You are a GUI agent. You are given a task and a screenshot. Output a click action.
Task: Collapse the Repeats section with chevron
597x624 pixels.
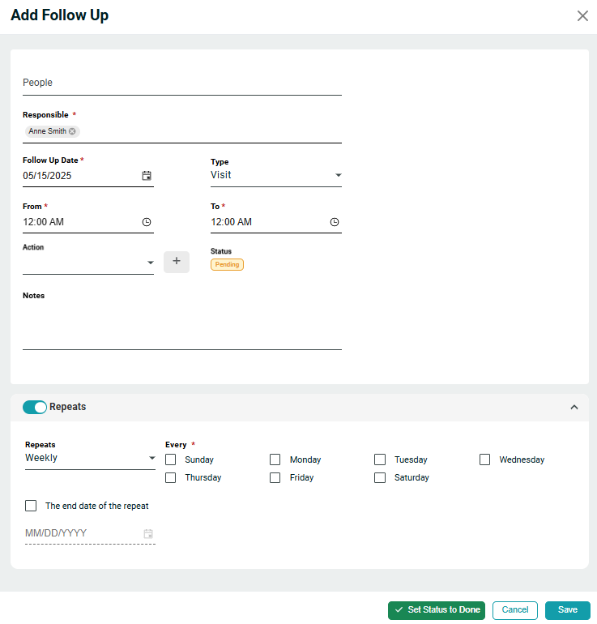tap(574, 407)
